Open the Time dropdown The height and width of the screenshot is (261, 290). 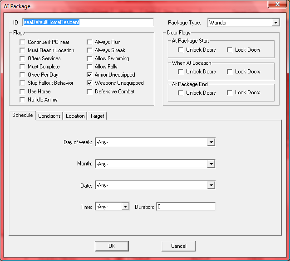point(125,207)
